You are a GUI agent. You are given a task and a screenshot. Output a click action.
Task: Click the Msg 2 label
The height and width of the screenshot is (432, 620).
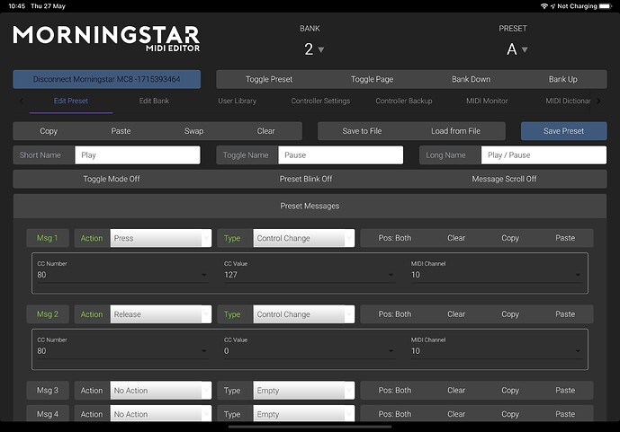point(48,314)
